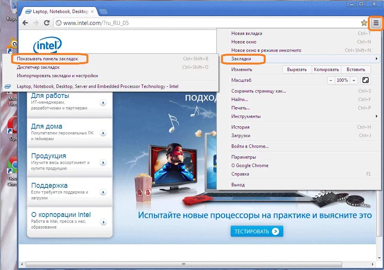Click the Opera desktop shortcut icon
Viewport: 384px width, 270px height.
pos(12,129)
